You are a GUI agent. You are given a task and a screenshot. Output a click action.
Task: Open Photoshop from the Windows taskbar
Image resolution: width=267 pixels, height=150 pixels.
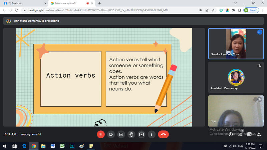72,146
